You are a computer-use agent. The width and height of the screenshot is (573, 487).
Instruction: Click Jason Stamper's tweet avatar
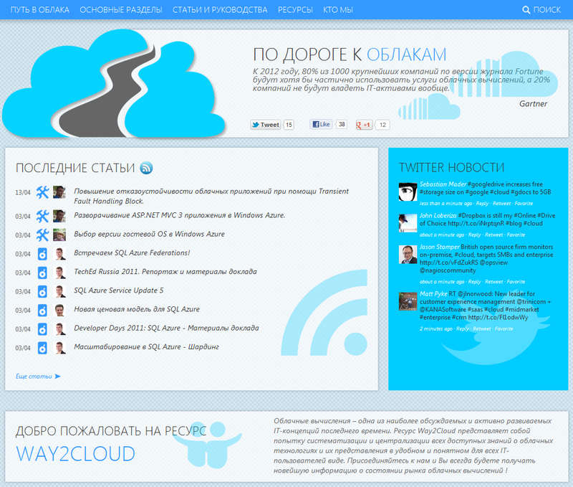click(x=408, y=255)
